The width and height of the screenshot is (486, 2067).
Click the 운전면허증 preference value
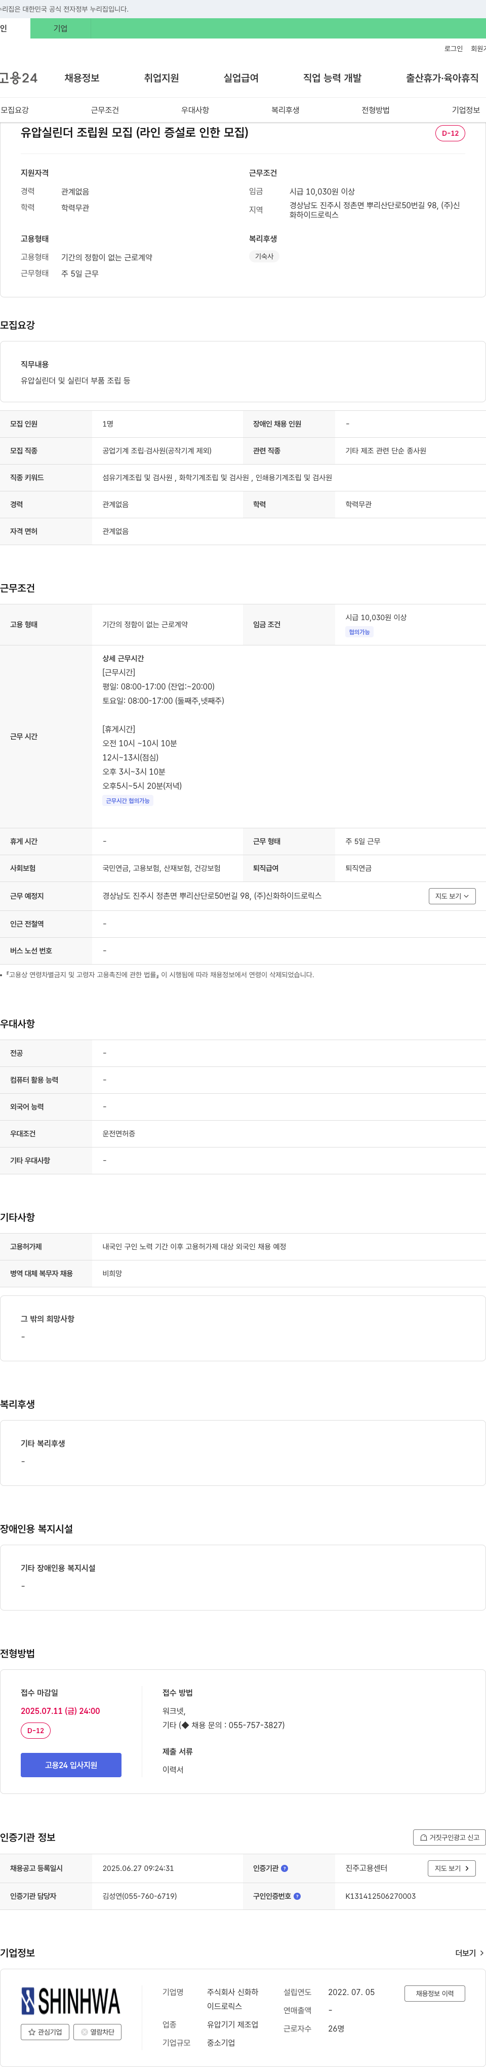pyautogui.click(x=118, y=1134)
